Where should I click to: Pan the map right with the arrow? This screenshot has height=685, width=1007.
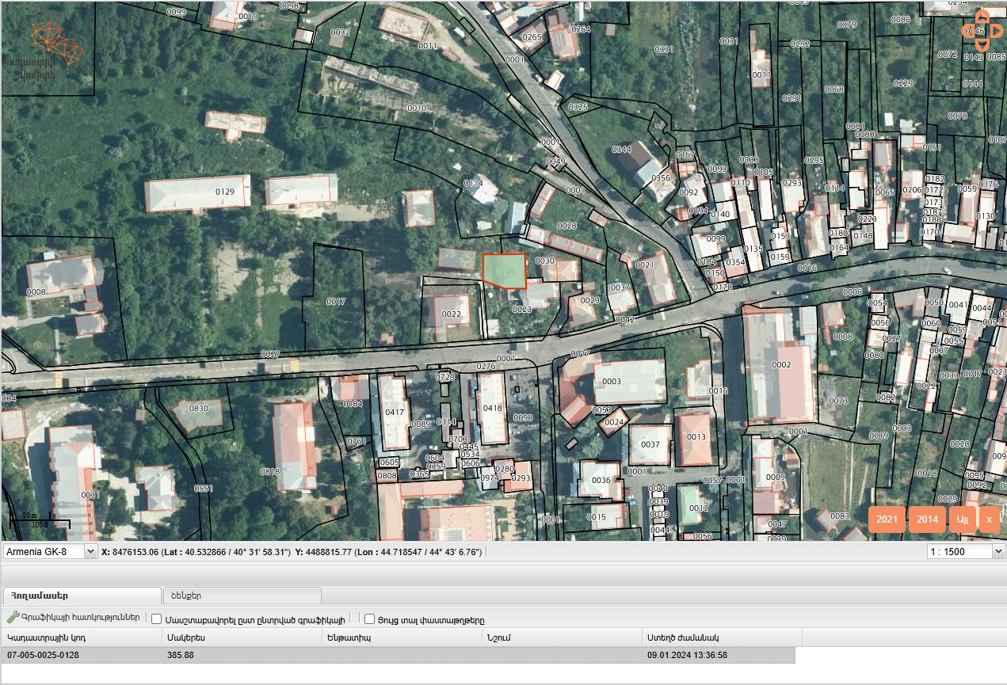tap(997, 31)
